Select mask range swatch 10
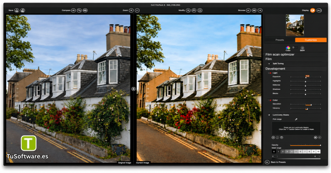Screen dimensions: 331x173 tap(318, 151)
